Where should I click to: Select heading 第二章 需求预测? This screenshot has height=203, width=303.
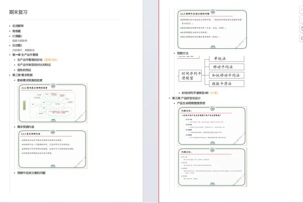22,75
